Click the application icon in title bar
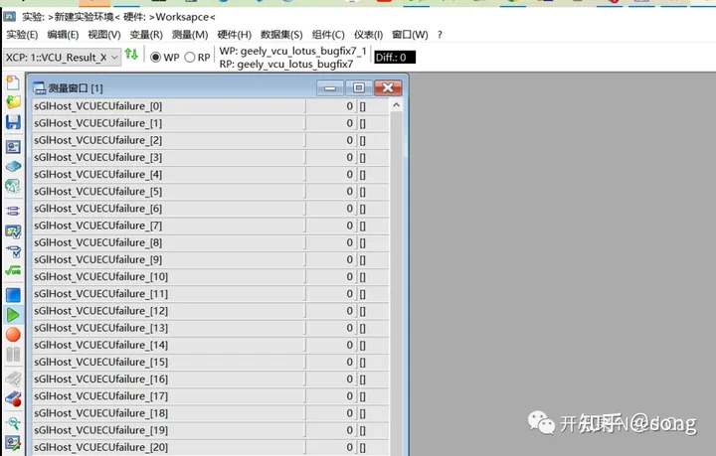The width and height of the screenshot is (716, 456). coord(10,17)
